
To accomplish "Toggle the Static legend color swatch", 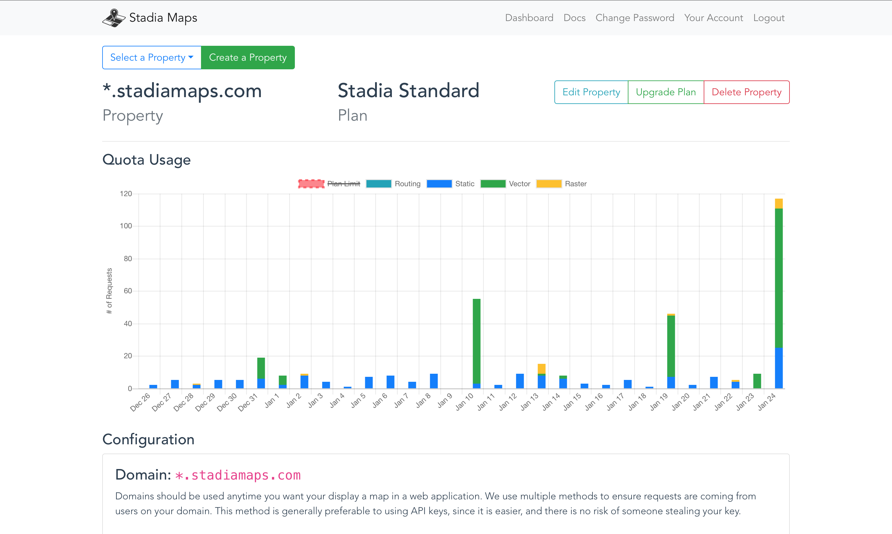I will pos(439,184).
